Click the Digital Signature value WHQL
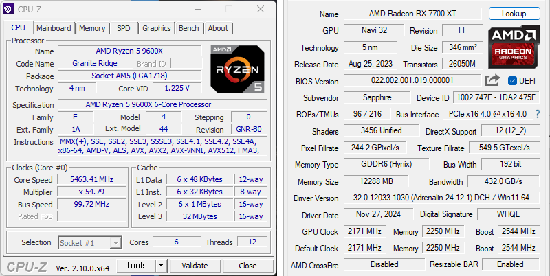The image size is (550, 276). pyautogui.click(x=508, y=214)
